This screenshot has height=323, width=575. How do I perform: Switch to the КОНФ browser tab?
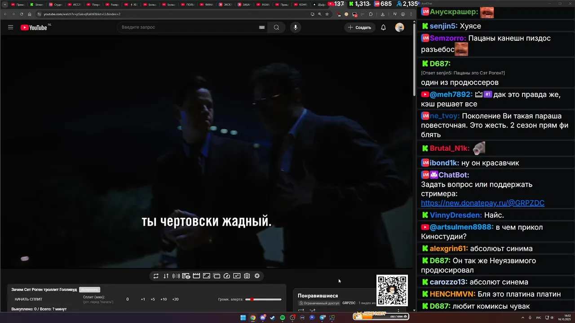coord(301,4)
